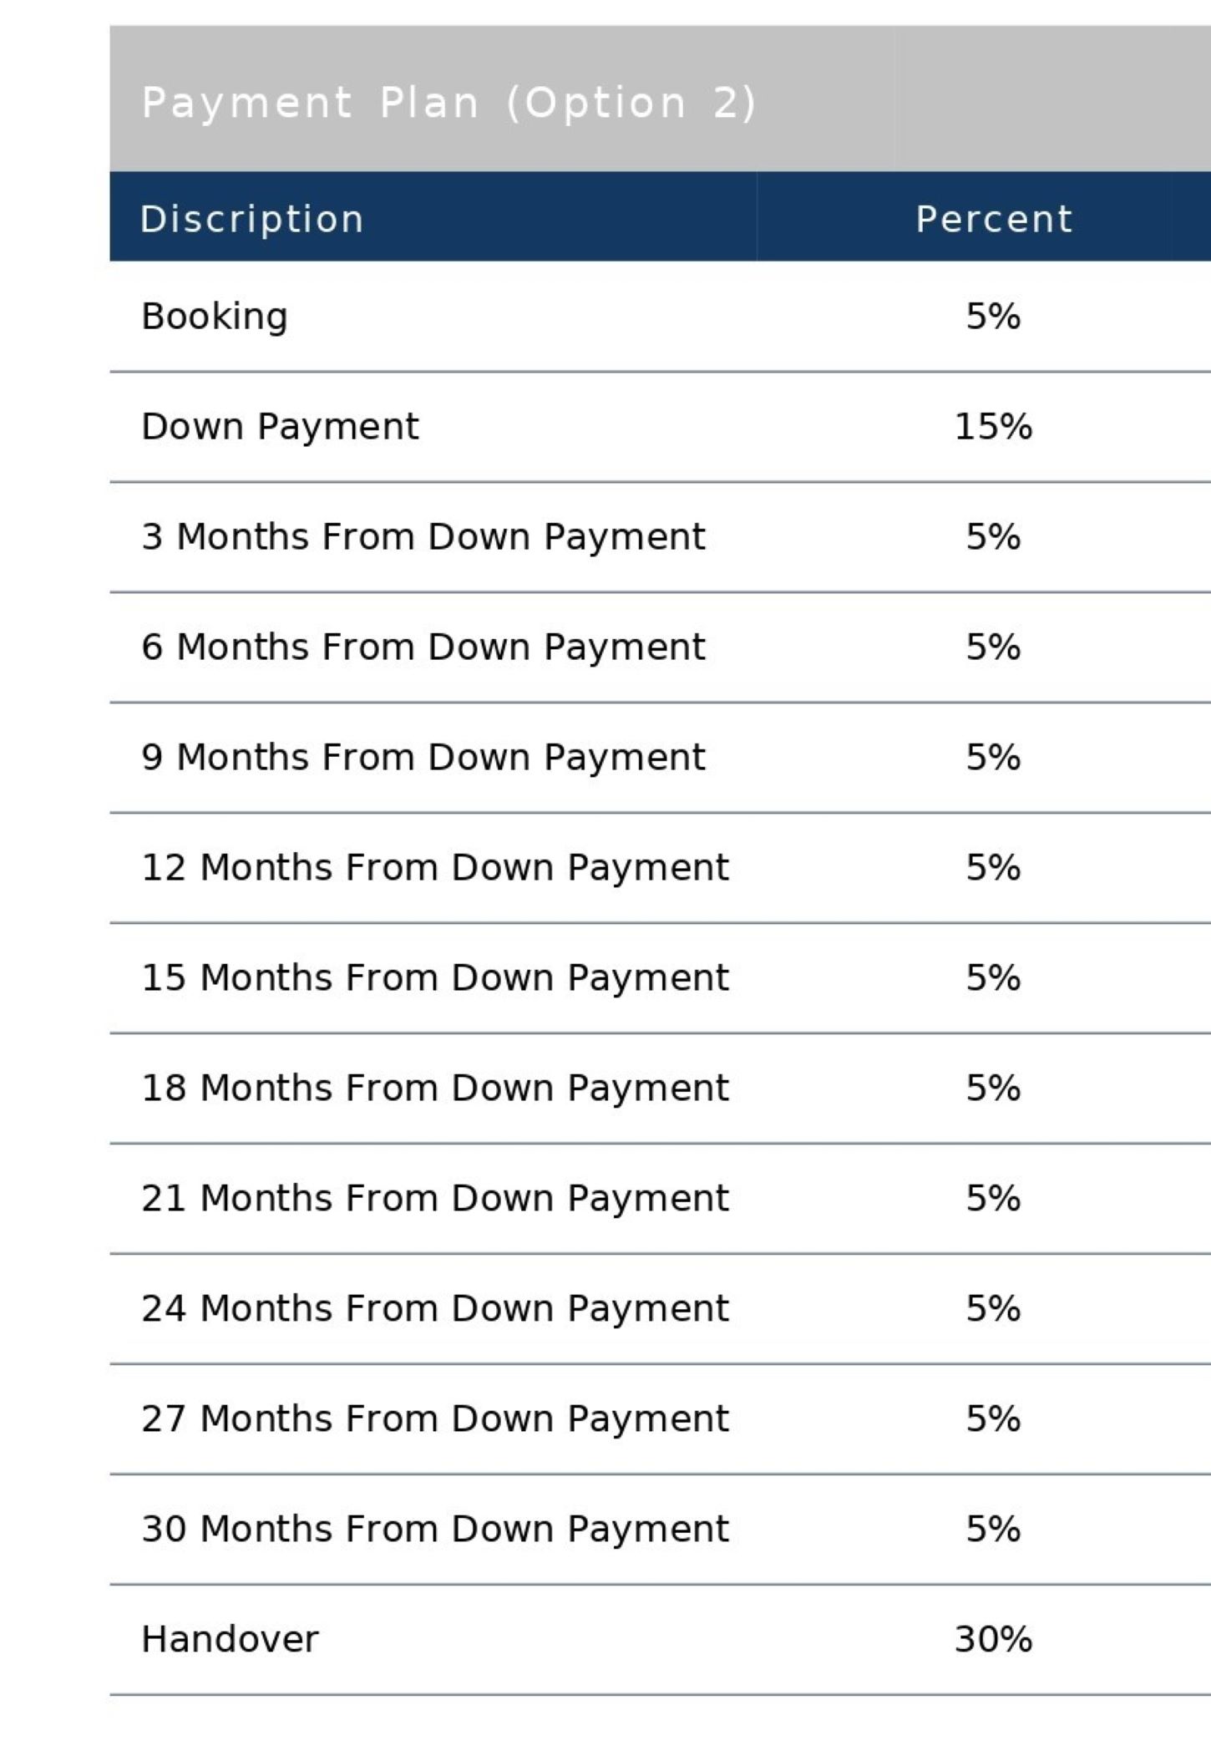
Task: Click "30 Months From Down Payment" label
Action: (x=435, y=1530)
